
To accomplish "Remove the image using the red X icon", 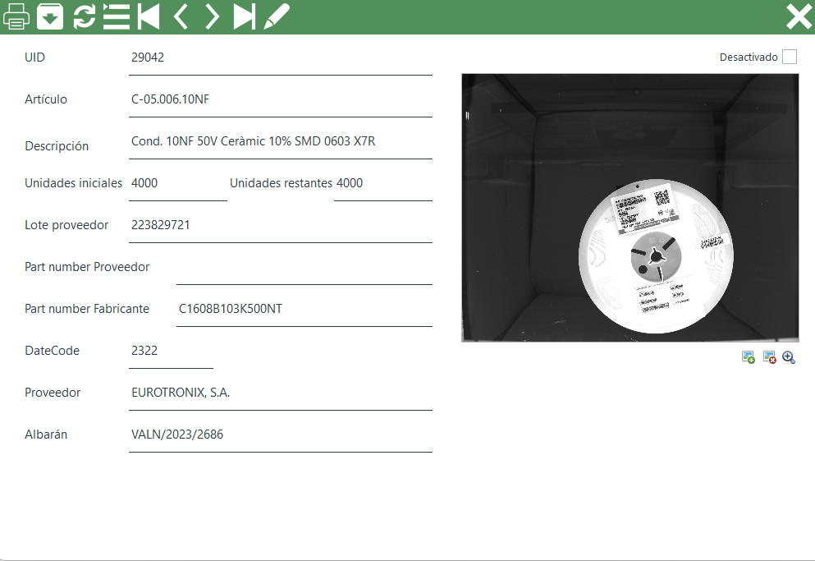I will (769, 357).
